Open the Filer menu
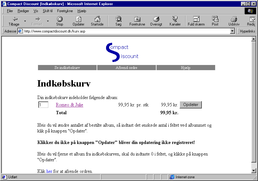The height and width of the screenshot is (181, 258). click(10, 11)
